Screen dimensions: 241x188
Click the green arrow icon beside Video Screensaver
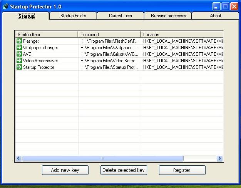click(19, 60)
